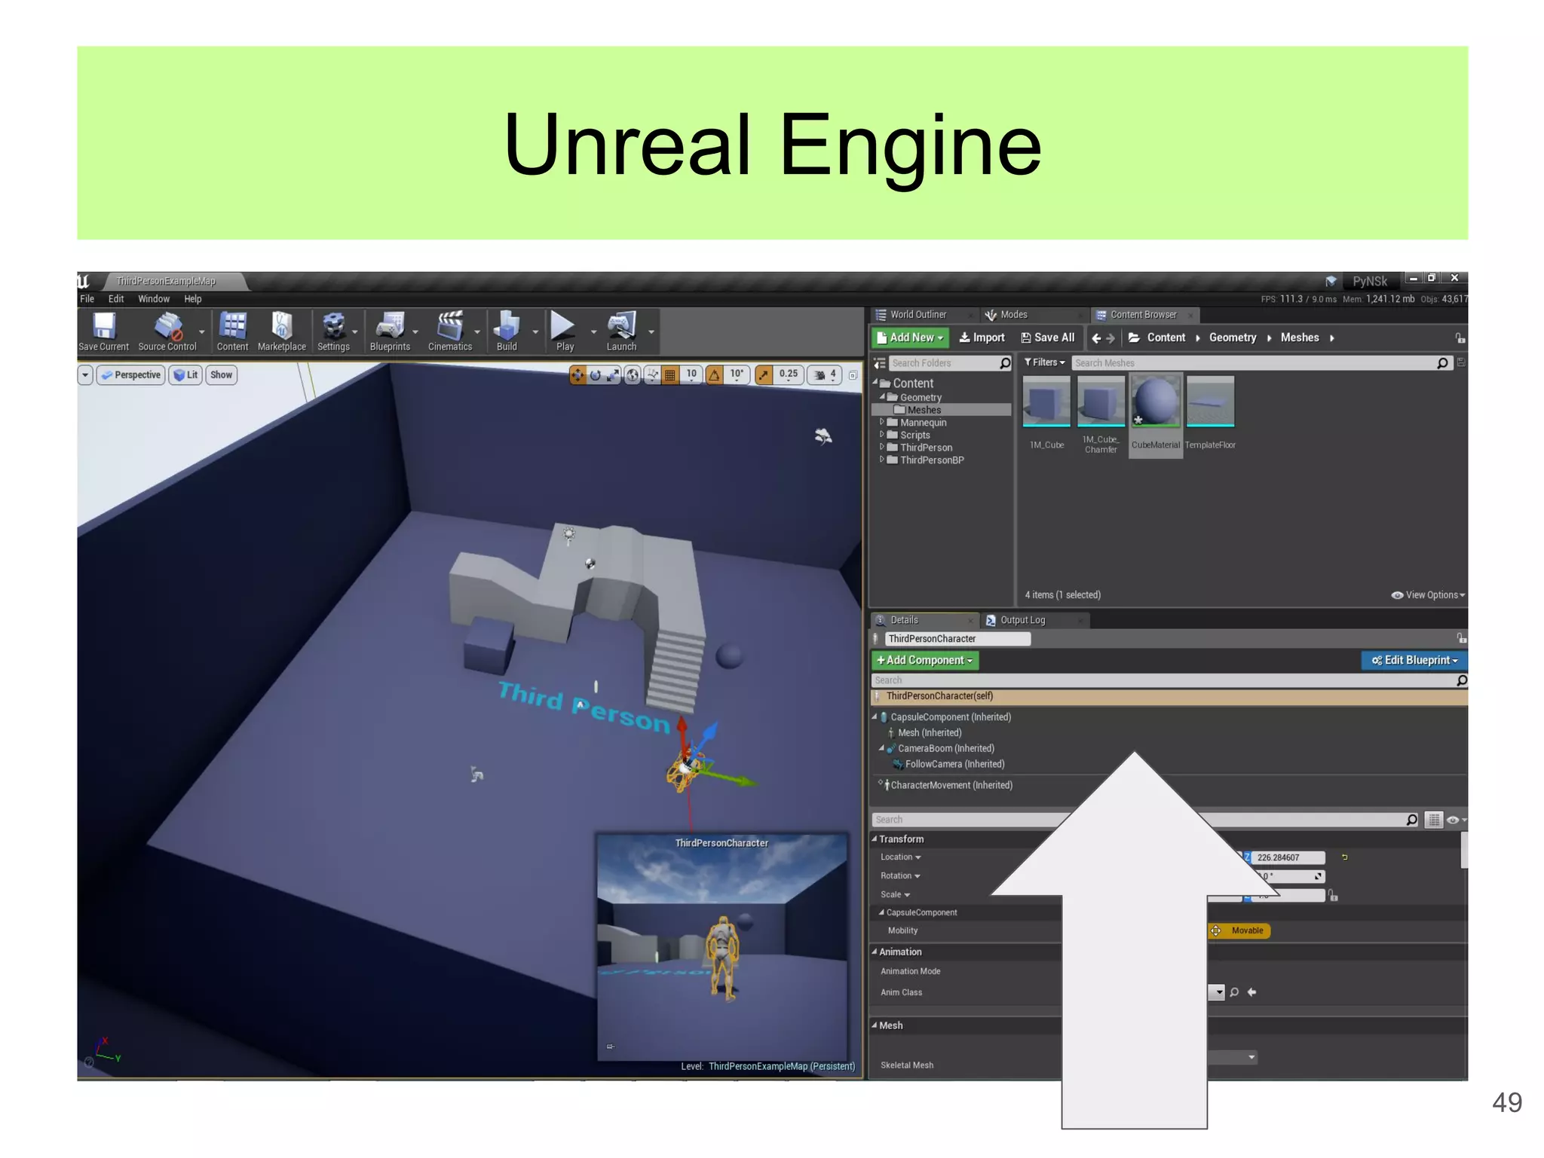Select the rotate gizmo mode icon
The image size is (1544, 1158).
click(x=596, y=374)
